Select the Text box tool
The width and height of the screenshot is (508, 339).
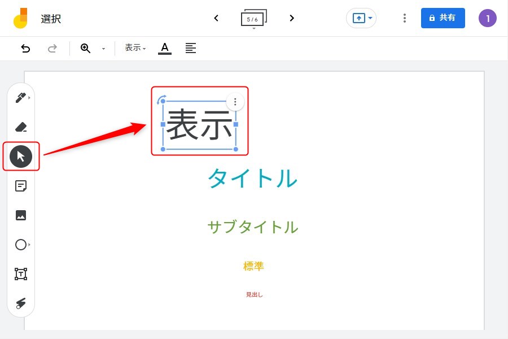(x=21, y=274)
